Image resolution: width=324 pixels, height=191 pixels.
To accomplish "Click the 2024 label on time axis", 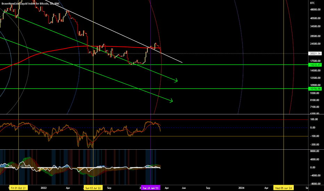I will click(x=241, y=188).
